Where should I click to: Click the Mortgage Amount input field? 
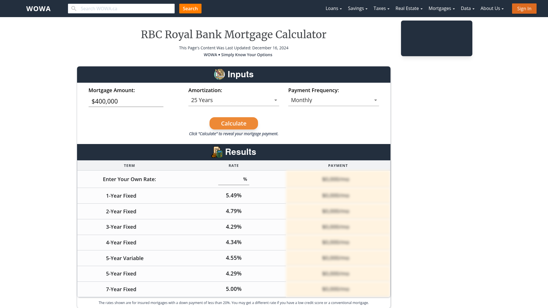tap(126, 101)
